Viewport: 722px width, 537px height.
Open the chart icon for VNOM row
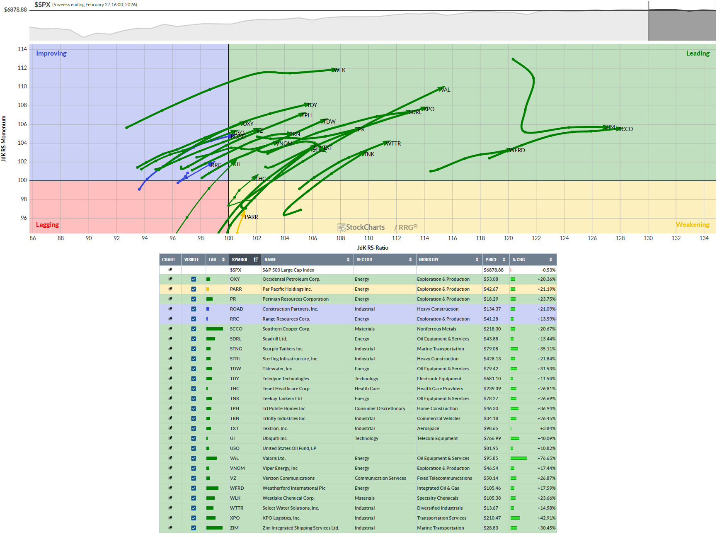(x=170, y=468)
